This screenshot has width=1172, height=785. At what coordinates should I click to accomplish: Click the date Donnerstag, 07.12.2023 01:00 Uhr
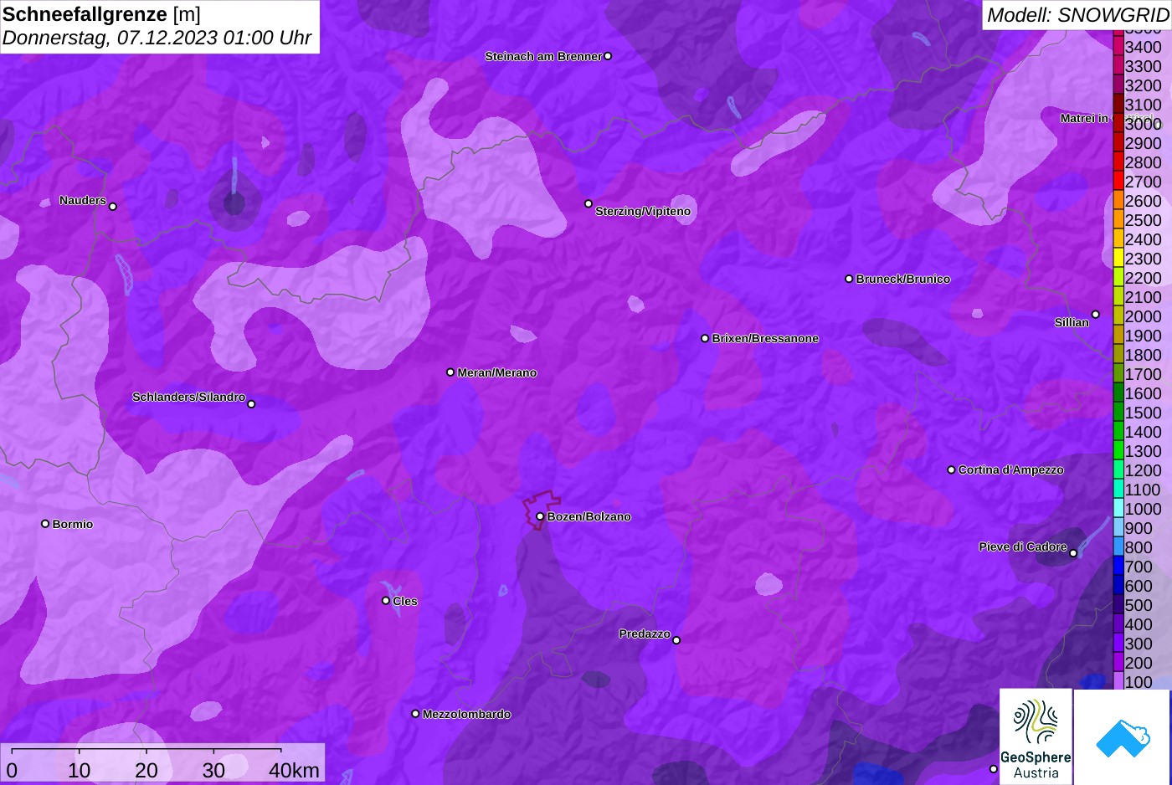157,38
